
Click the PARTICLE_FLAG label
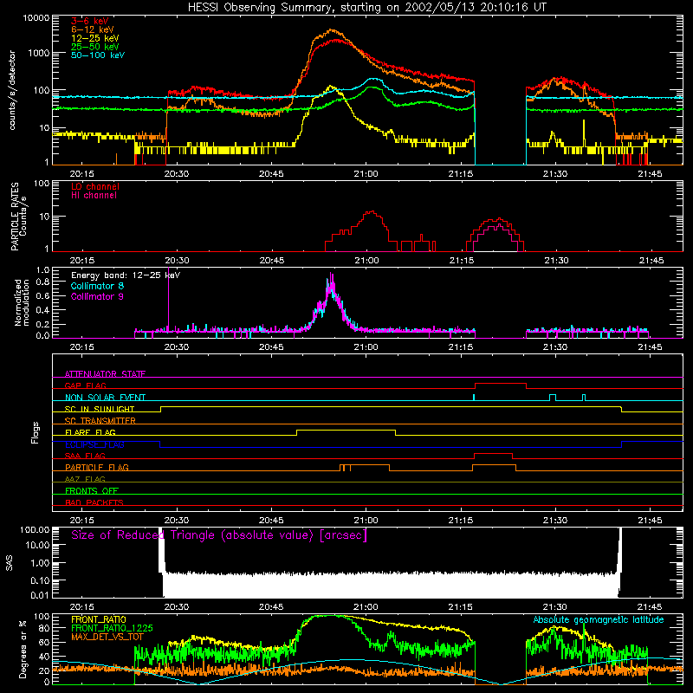(x=97, y=467)
